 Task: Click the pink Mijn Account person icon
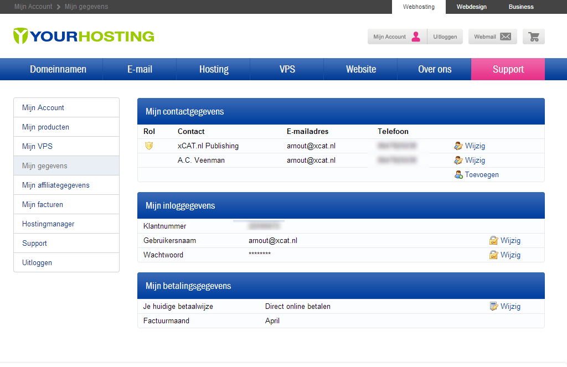[416, 37]
